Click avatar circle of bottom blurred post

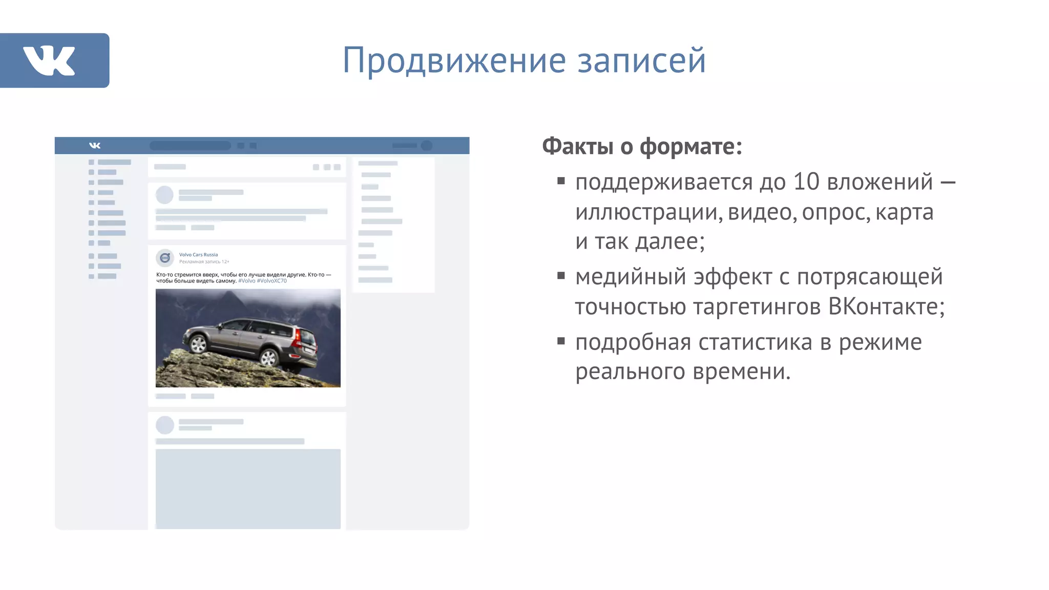(164, 425)
